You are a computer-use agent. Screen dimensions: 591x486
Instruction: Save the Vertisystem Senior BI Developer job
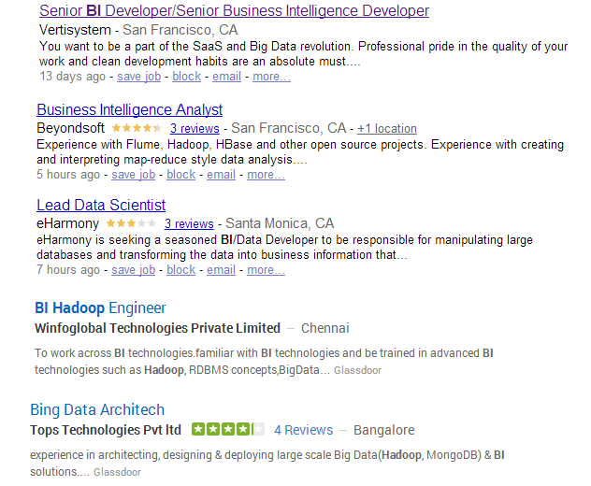138,76
